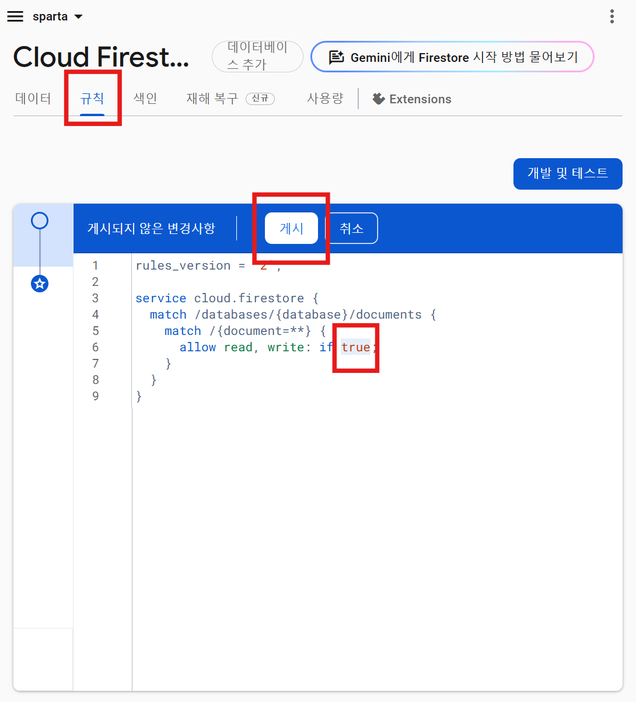Click the 'match /databases/{database}/documents {' line
This screenshot has height=702, width=636.
(x=293, y=315)
